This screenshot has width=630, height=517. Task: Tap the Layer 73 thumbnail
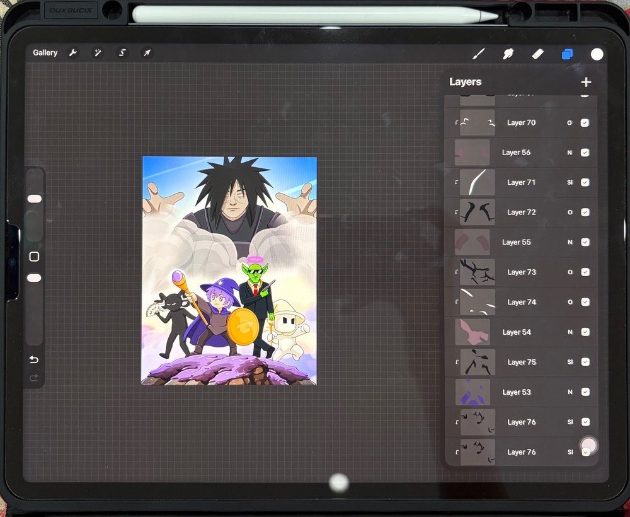tap(478, 272)
